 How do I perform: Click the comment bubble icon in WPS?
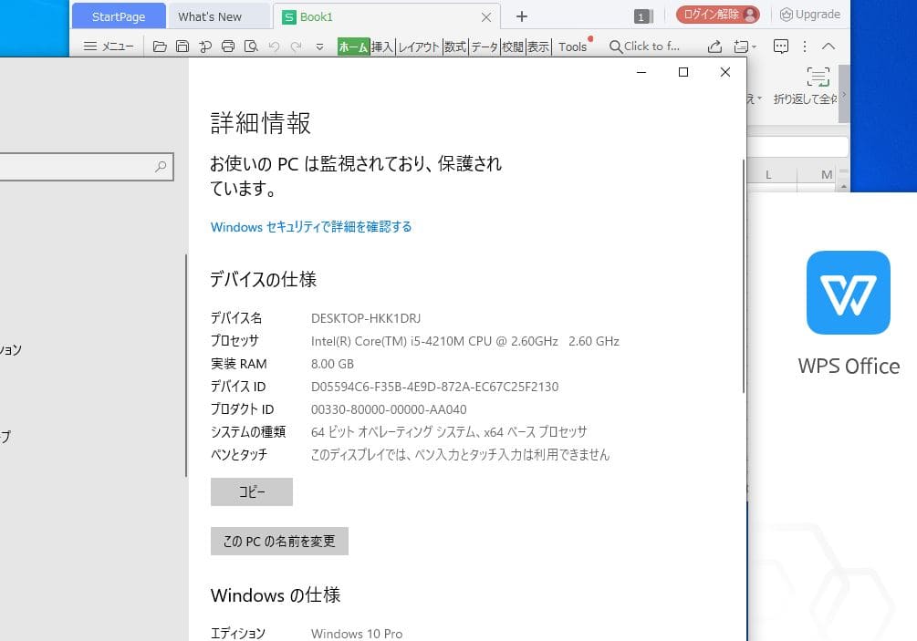[x=781, y=47]
